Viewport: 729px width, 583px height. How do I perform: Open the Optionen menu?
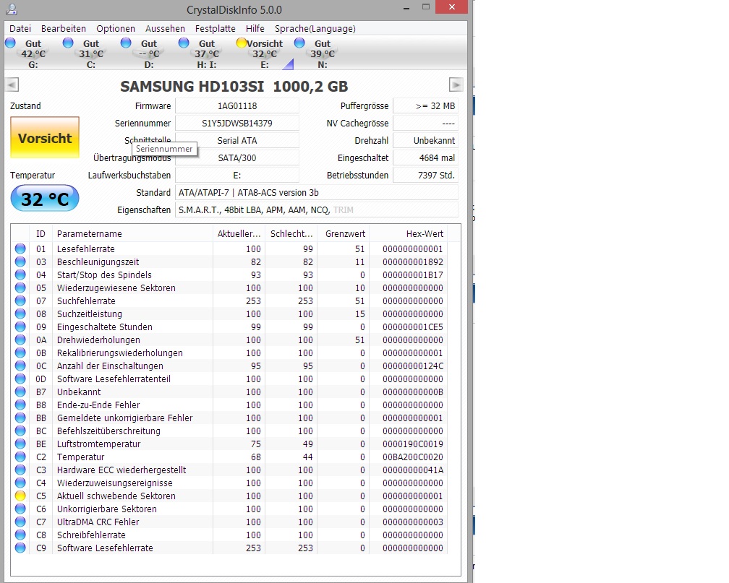click(x=116, y=28)
